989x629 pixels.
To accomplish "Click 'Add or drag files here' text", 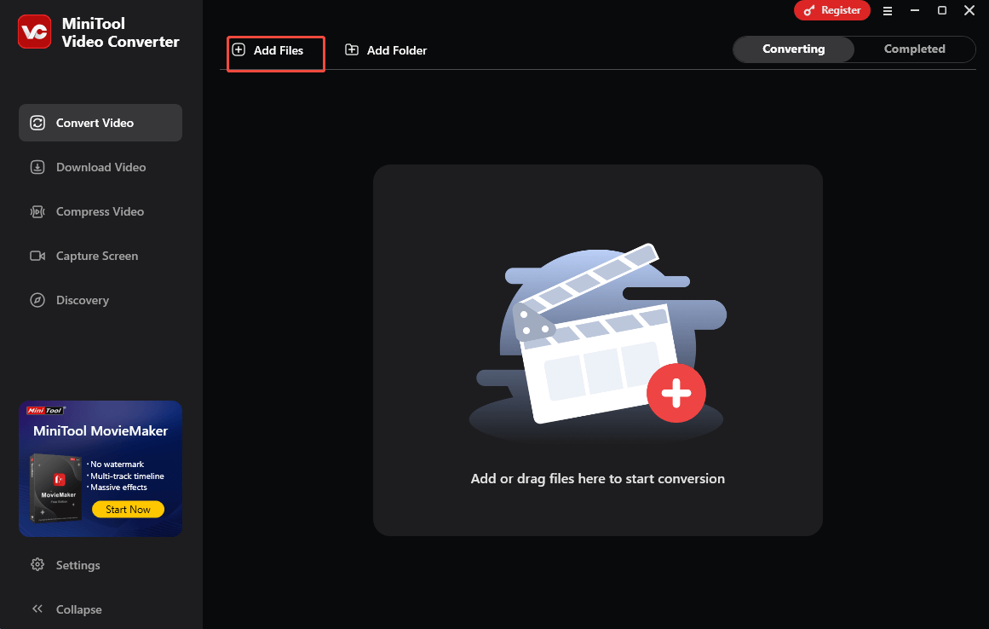I will pos(597,479).
